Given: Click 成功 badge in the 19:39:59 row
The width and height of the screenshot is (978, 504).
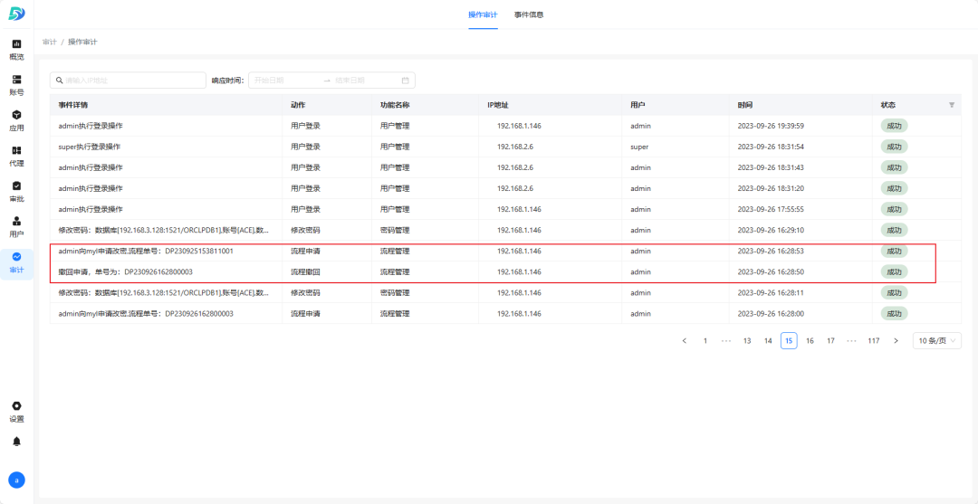Looking at the screenshot, I should (894, 126).
